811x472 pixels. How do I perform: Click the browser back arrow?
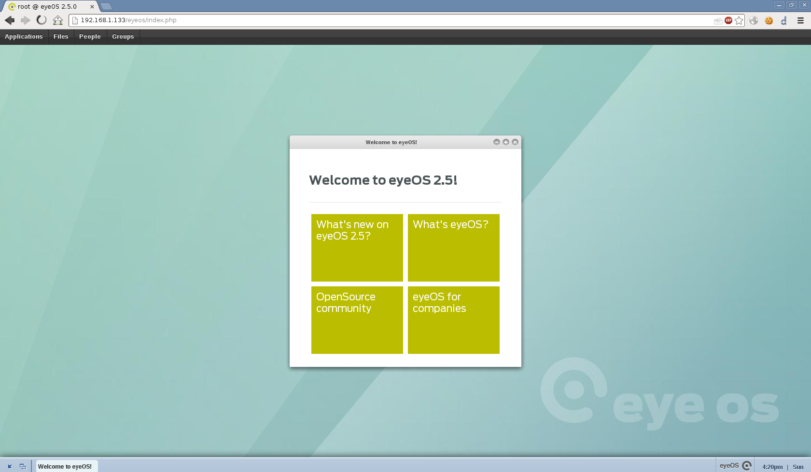pos(10,20)
